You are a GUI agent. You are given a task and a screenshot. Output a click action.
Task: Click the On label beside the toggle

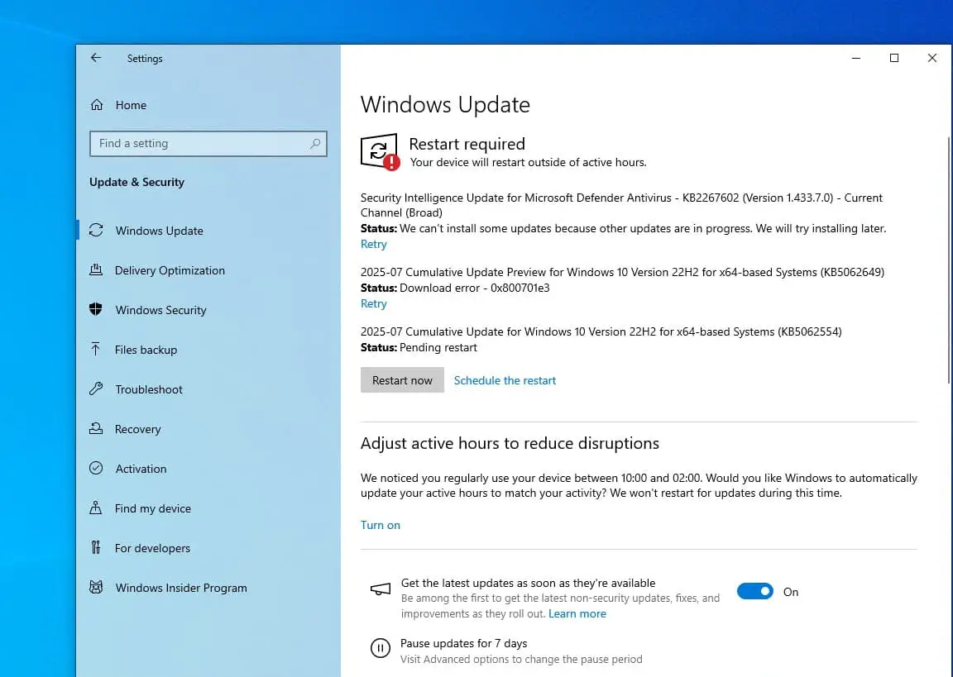pyautogui.click(x=791, y=592)
